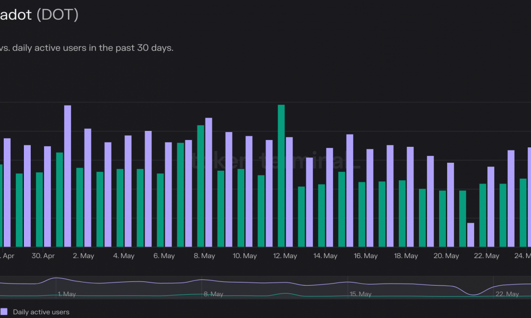Click the purple bar for 23 May
This screenshot has height=318, width=531.
511,198
